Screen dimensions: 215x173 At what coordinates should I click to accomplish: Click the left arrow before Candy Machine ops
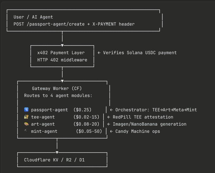(111, 131)
